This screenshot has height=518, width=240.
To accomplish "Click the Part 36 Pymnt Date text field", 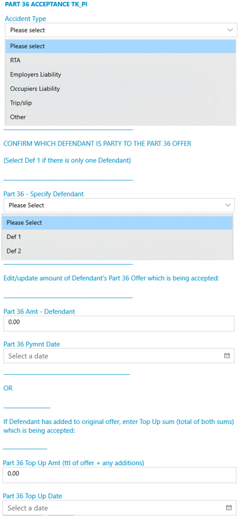I will click(119, 356).
